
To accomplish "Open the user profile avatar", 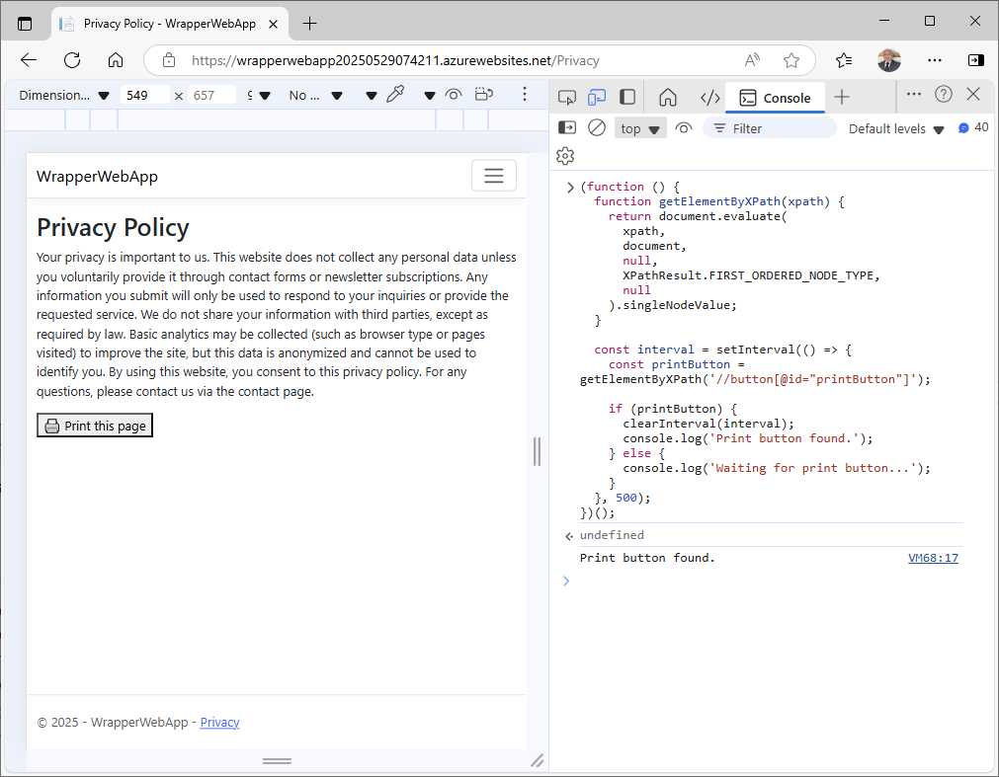I will tap(888, 60).
